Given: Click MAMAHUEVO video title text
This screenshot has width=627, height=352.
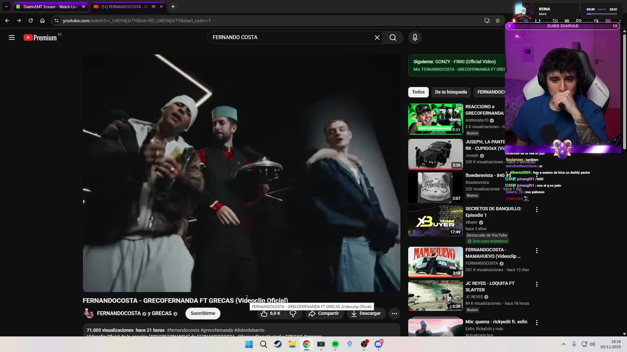Looking at the screenshot, I should [x=493, y=253].
